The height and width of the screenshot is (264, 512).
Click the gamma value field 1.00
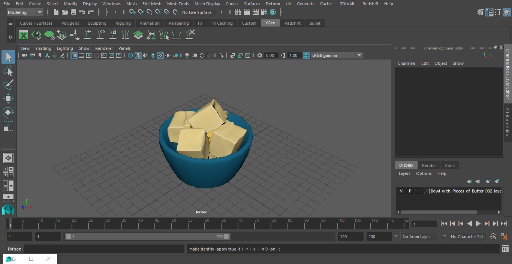293,55
